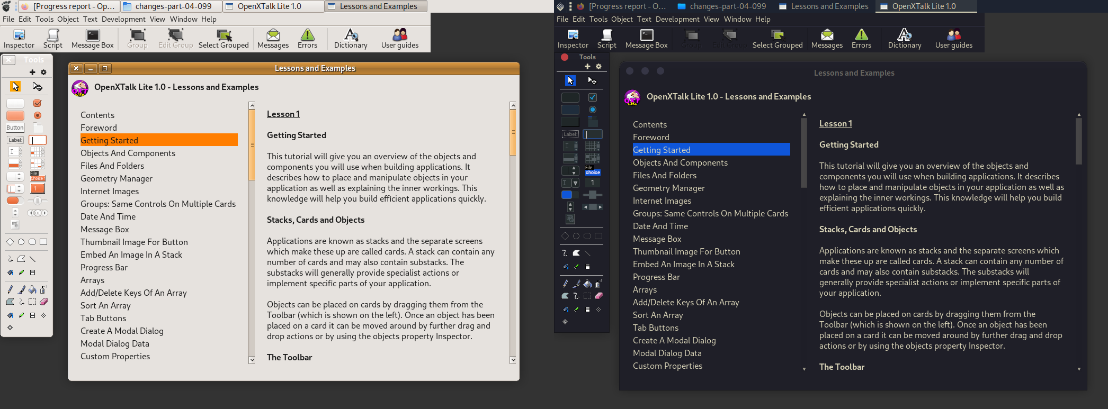This screenshot has width=1108, height=409.
Task: Select Foreword in the light window list
Action: 99,128
